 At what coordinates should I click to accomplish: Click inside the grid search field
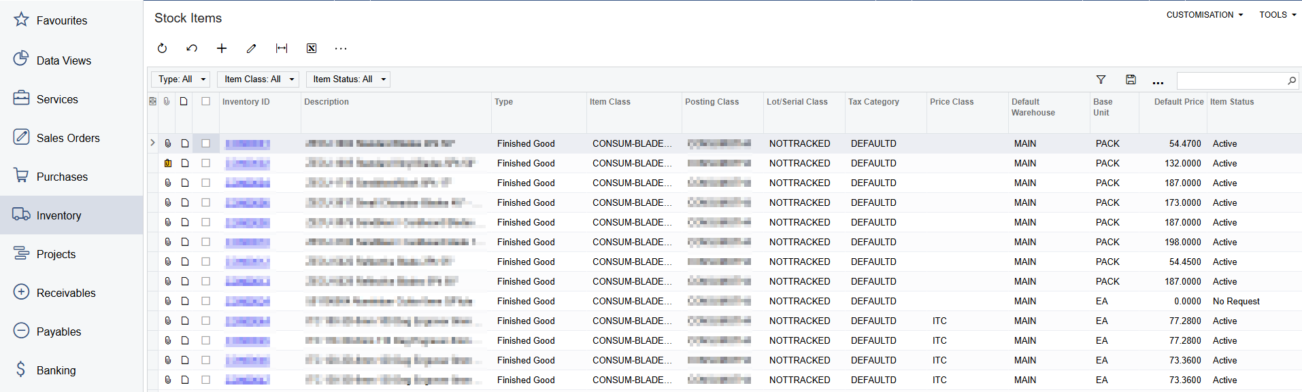[1231, 81]
